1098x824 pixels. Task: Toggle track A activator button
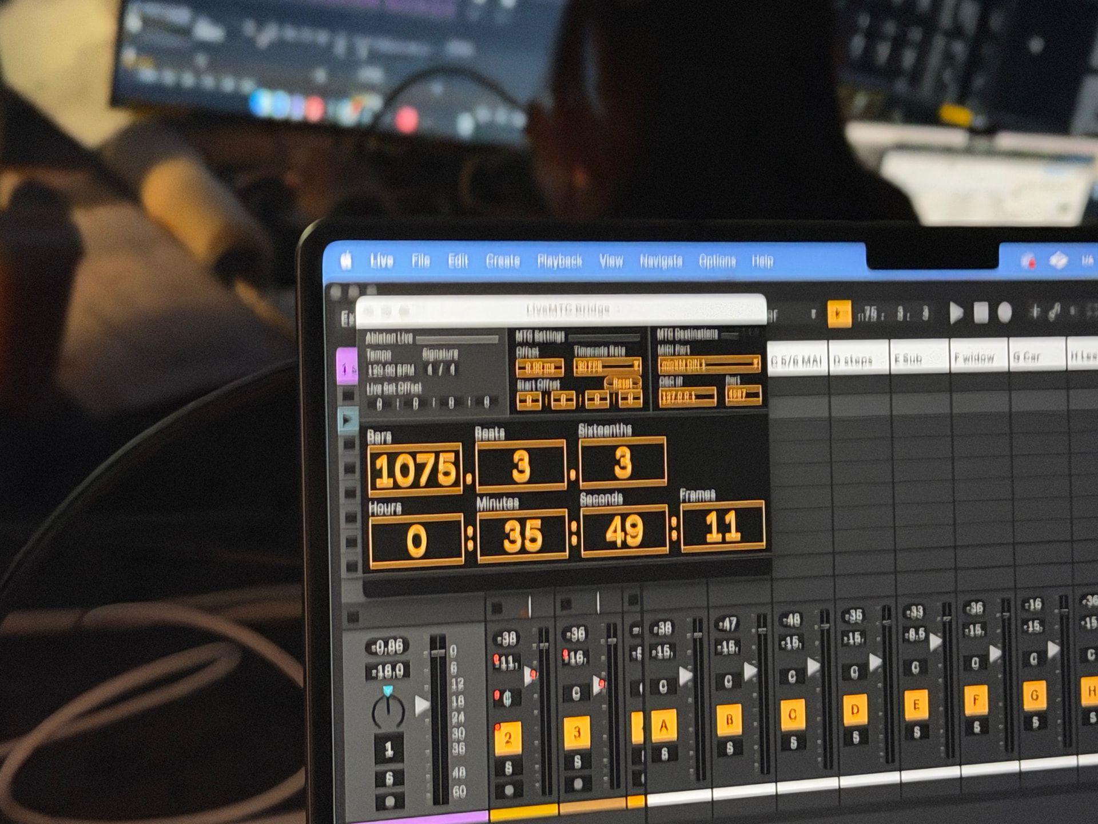pos(663,726)
